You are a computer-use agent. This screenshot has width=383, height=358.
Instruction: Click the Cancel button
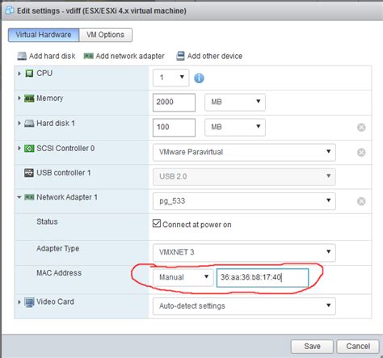click(358, 346)
